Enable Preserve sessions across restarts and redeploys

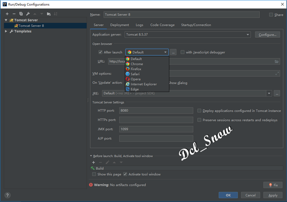pyautogui.click(x=199, y=120)
